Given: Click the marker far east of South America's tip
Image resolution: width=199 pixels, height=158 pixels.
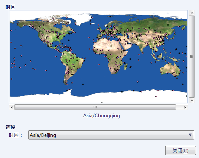Looking at the screenshot, I should point(83,84).
